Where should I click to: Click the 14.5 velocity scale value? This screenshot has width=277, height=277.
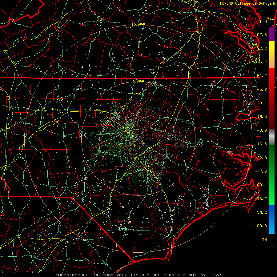pos(262,117)
